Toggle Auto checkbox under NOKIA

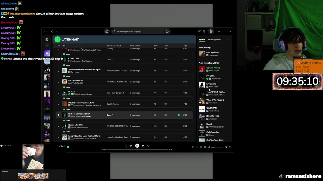point(64,98)
